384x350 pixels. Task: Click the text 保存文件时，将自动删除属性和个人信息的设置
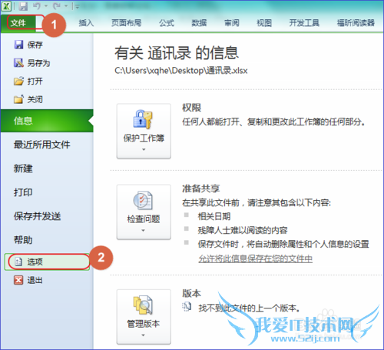[283, 244]
